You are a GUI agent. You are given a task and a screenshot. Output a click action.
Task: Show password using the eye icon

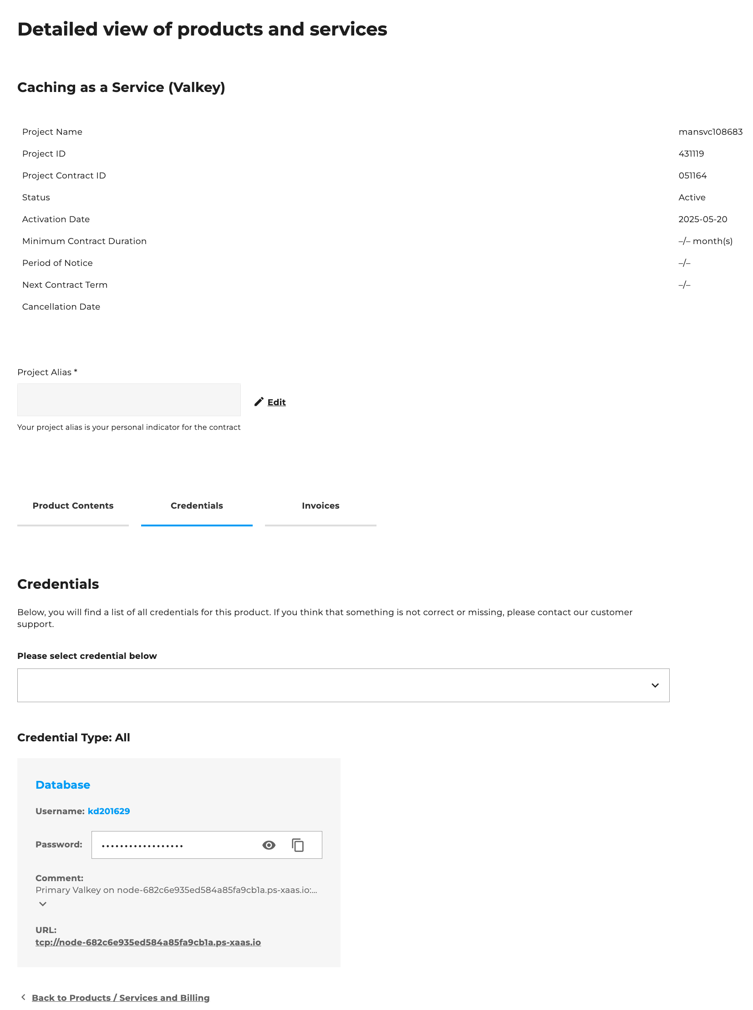click(269, 845)
